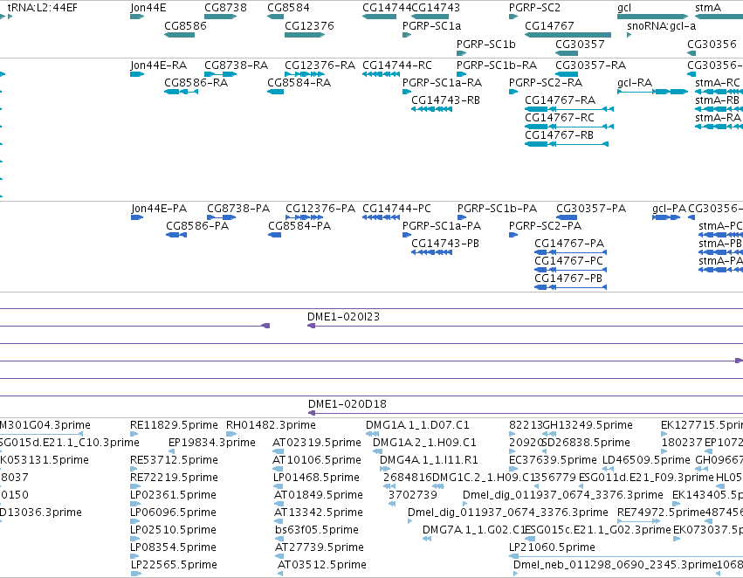Select transcript CG14743-RB
Image resolution: width=743 pixels, height=578 pixels.
click(x=445, y=100)
